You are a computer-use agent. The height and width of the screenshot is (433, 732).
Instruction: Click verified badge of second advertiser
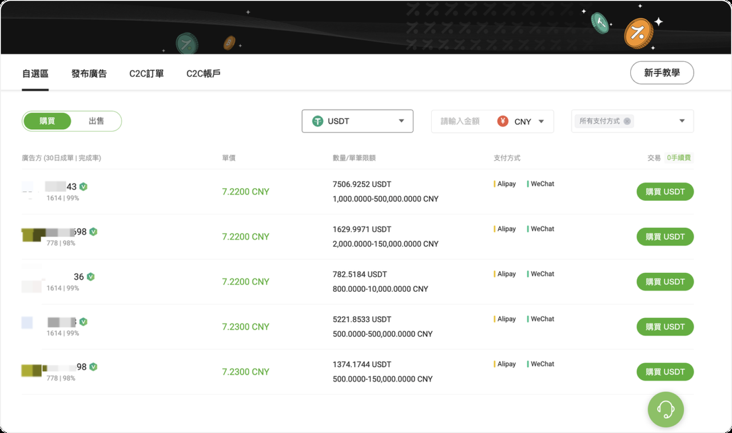(93, 232)
